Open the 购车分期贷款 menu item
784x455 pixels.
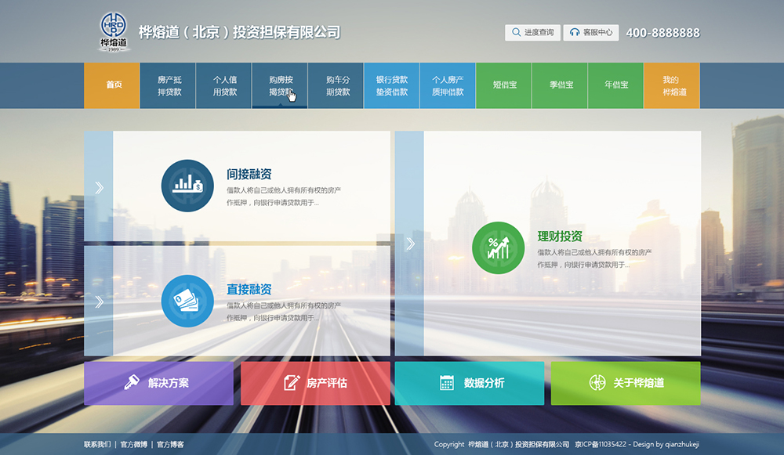(x=337, y=85)
